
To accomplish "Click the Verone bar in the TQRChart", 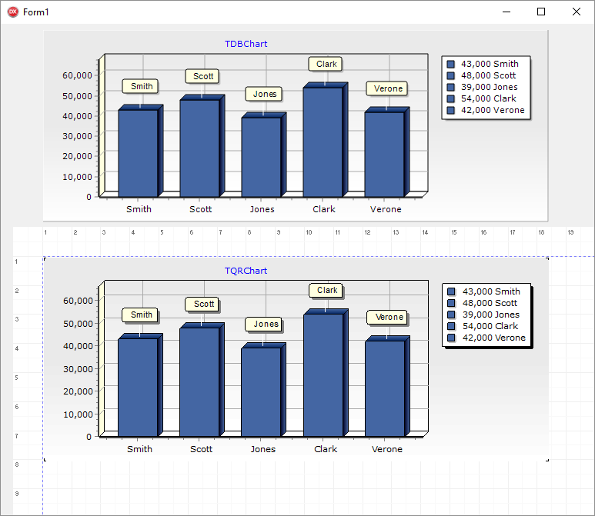I will click(385, 388).
